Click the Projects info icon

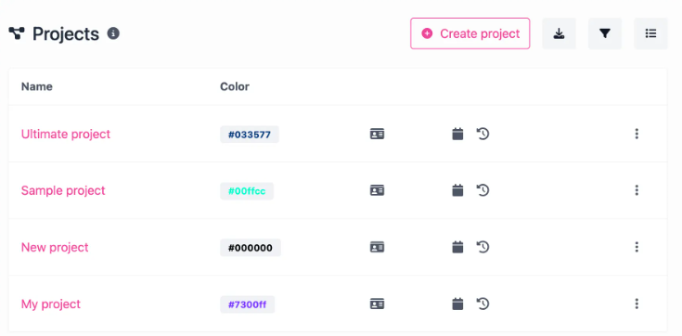[x=113, y=33]
